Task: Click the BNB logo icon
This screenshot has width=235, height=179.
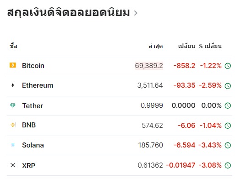Action: [13, 125]
